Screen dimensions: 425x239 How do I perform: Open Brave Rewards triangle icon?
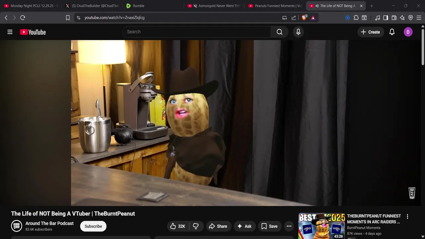tap(313, 18)
